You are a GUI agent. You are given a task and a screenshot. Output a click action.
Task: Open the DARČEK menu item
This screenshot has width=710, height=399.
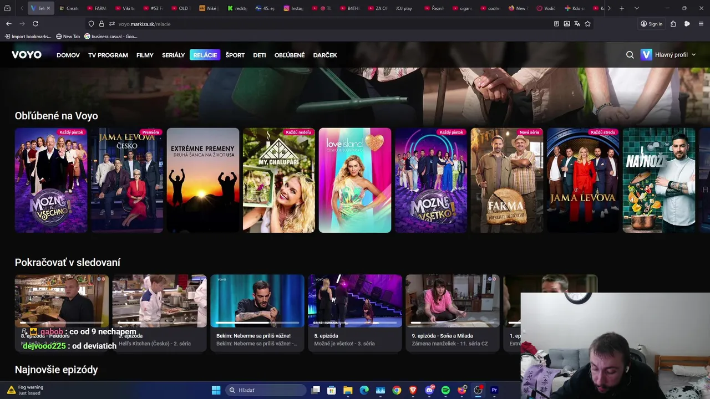point(325,55)
